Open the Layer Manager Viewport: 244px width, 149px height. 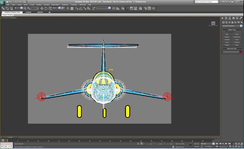[x=123, y=8]
